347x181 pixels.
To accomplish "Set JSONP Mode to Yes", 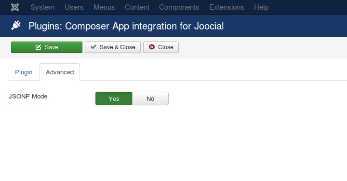I will pyautogui.click(x=114, y=98).
